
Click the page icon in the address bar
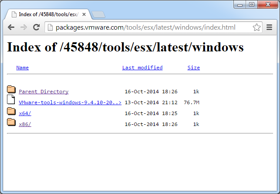[x=50, y=27]
